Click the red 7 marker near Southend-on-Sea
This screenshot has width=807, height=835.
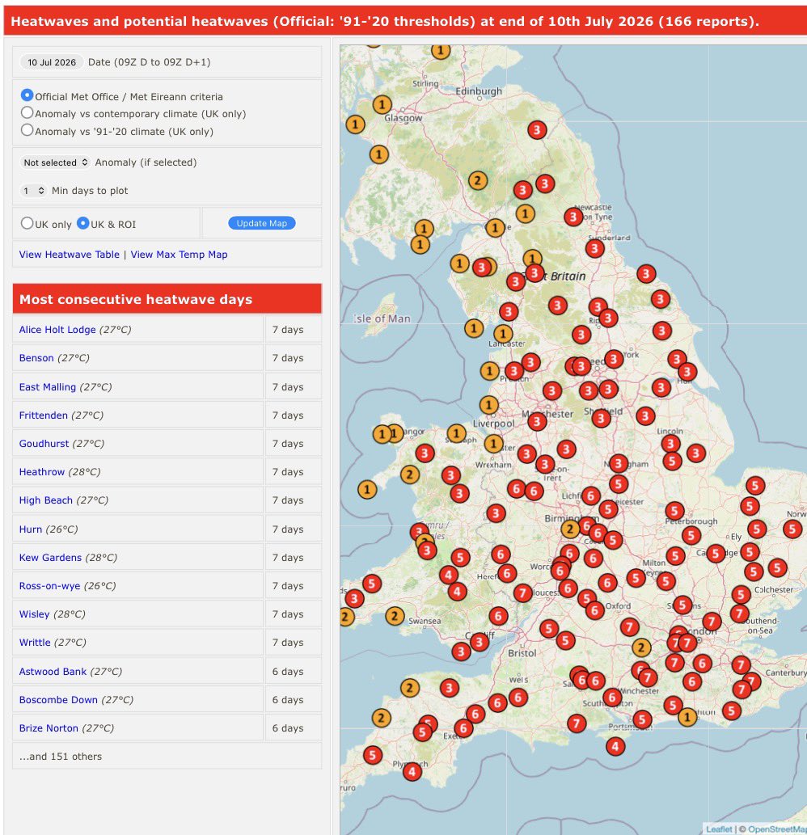tap(739, 614)
